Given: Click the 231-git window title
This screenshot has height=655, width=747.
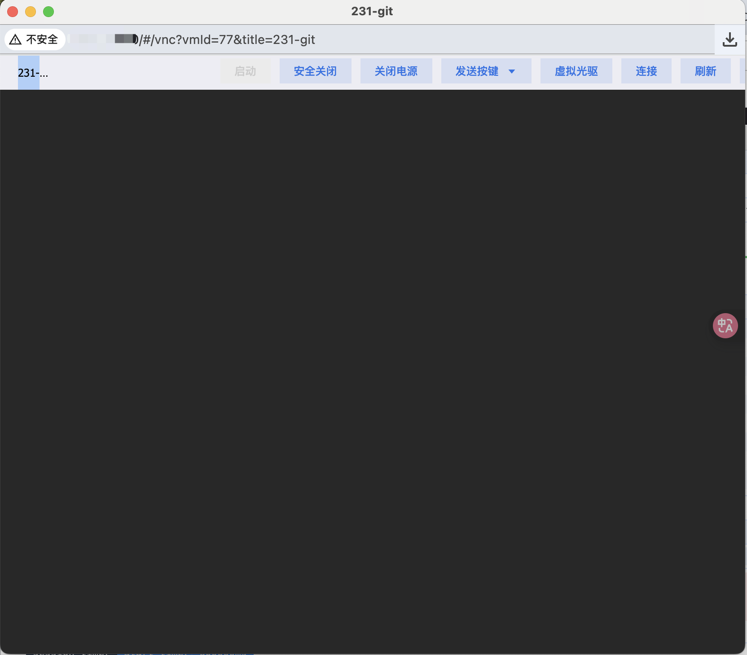Looking at the screenshot, I should 372,11.
